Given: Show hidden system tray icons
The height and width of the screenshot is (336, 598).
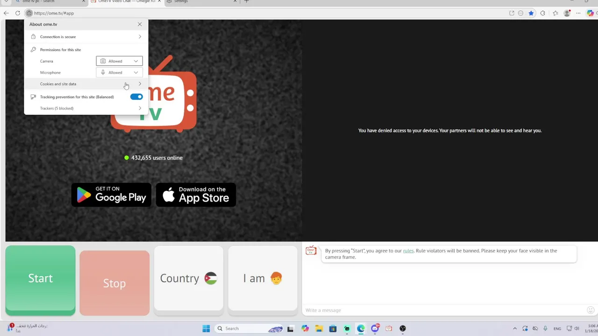Looking at the screenshot, I should (515, 329).
